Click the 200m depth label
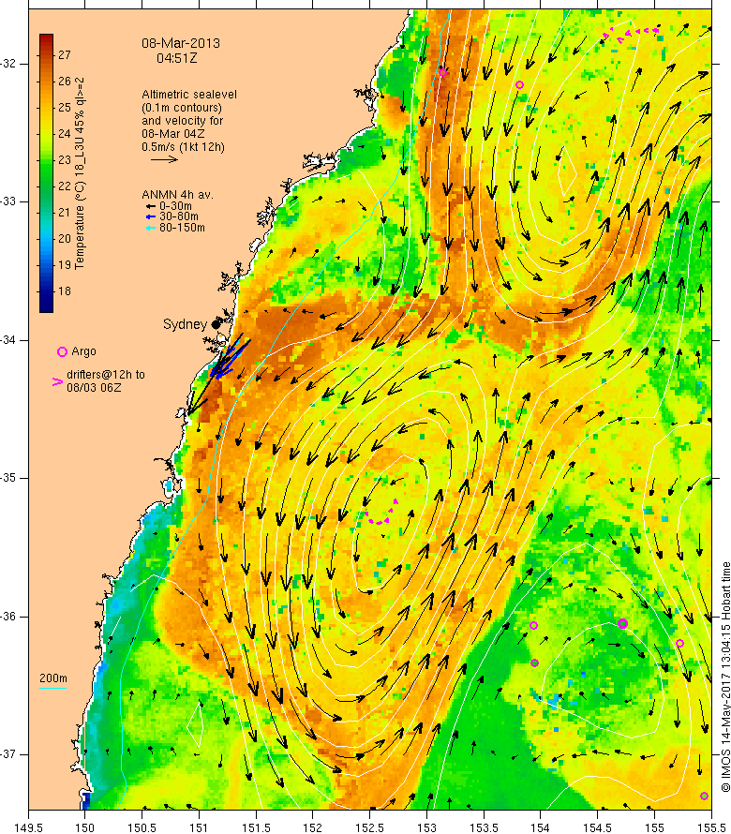The width and height of the screenshot is (731, 834). tap(53, 678)
